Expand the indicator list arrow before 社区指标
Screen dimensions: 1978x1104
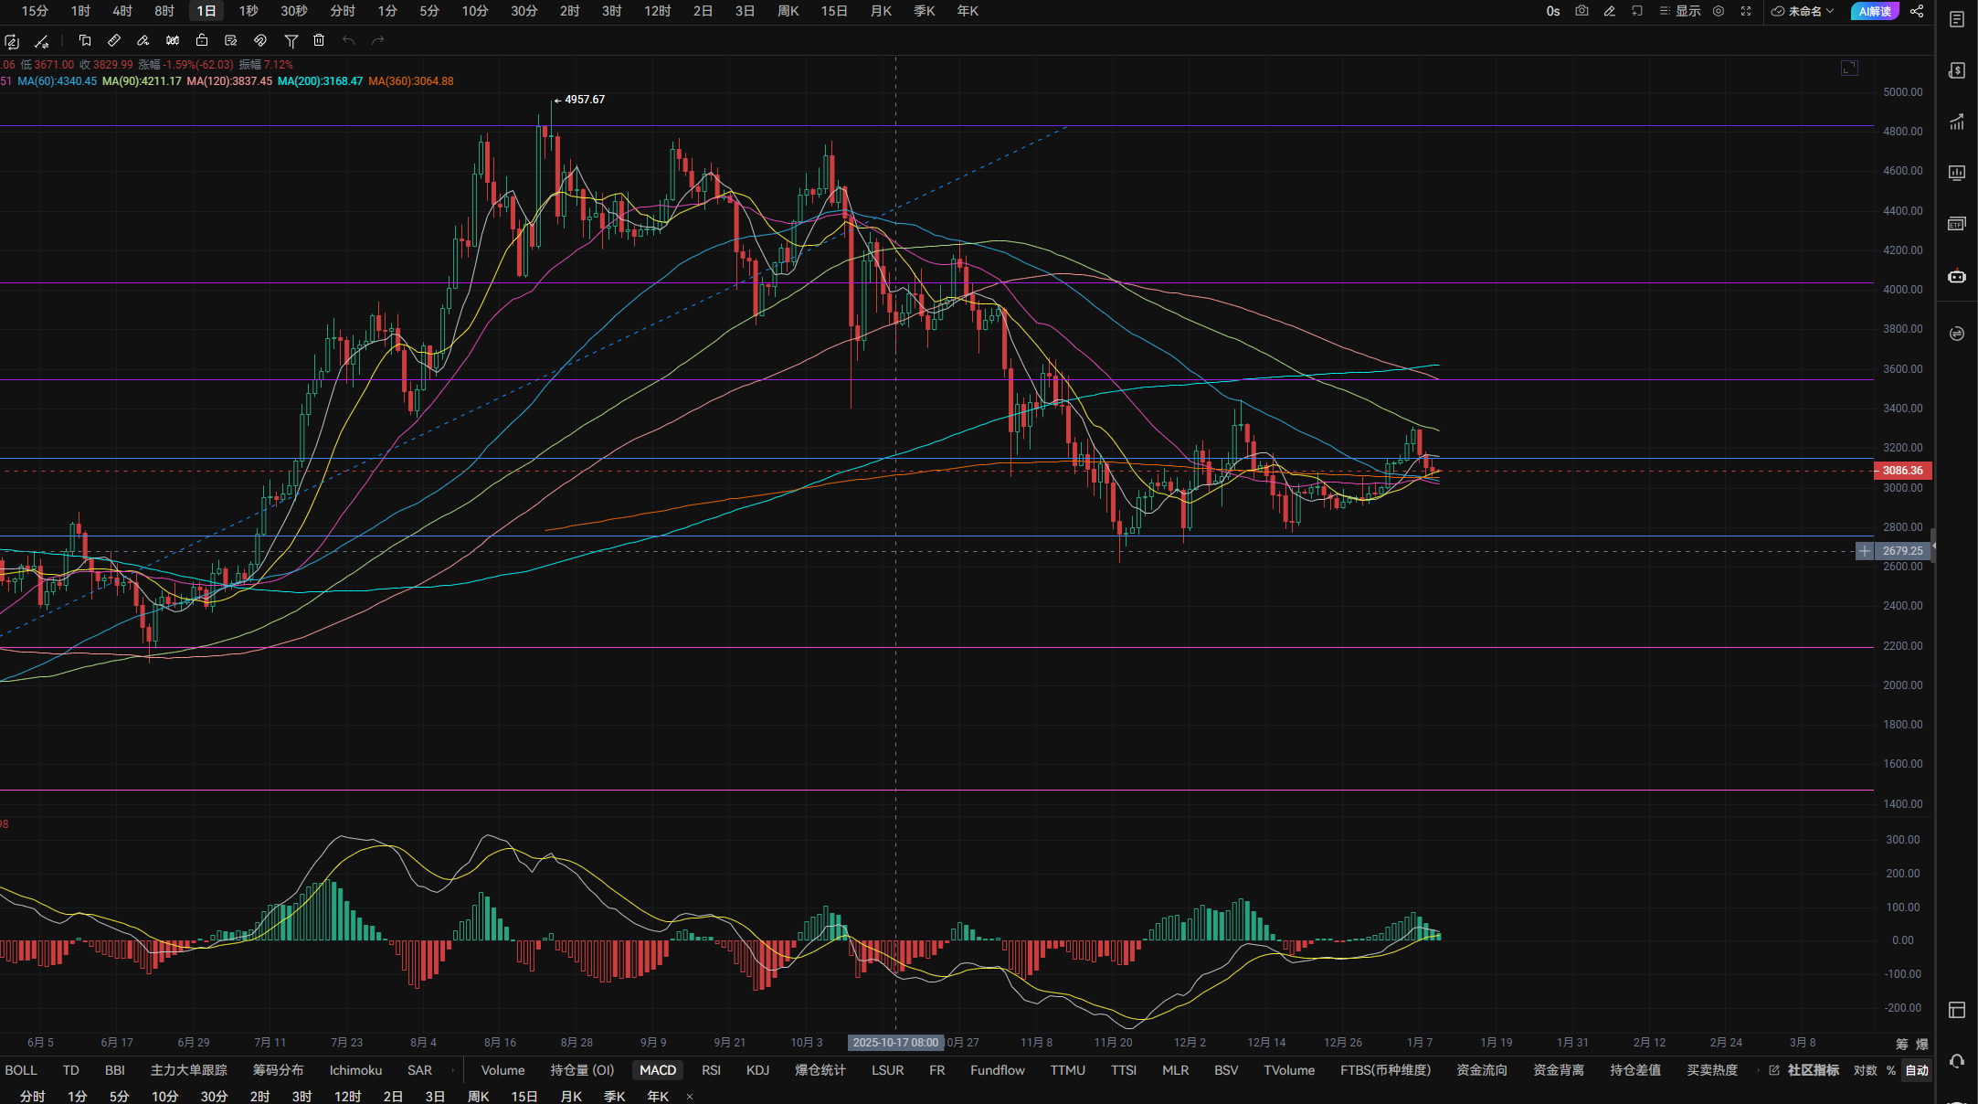point(1758,1070)
